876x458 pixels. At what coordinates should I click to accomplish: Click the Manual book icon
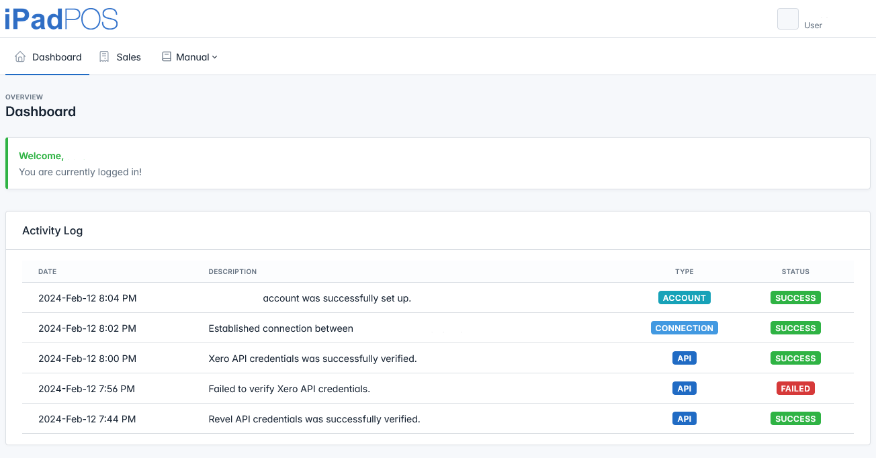pos(167,57)
